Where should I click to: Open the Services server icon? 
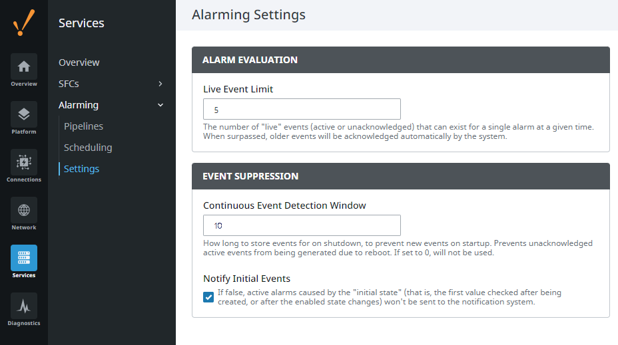24,258
